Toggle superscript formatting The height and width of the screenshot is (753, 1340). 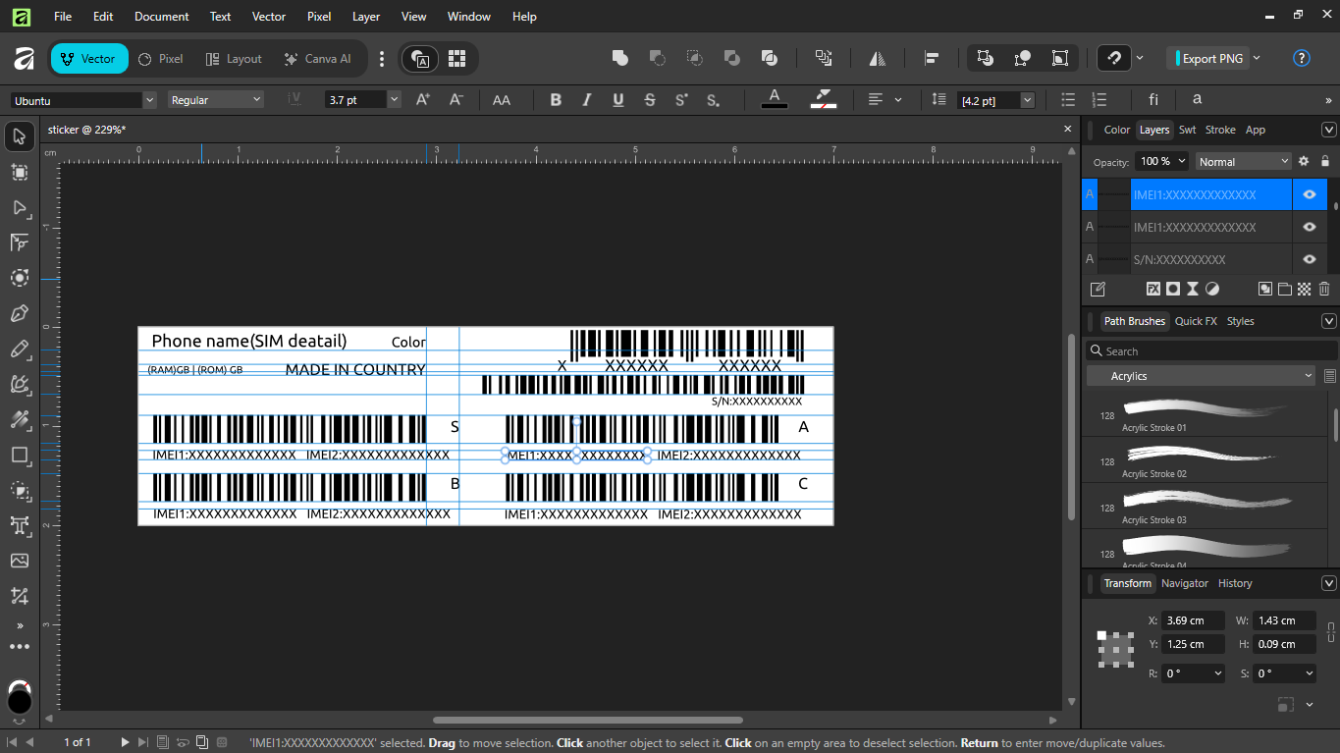pos(681,100)
